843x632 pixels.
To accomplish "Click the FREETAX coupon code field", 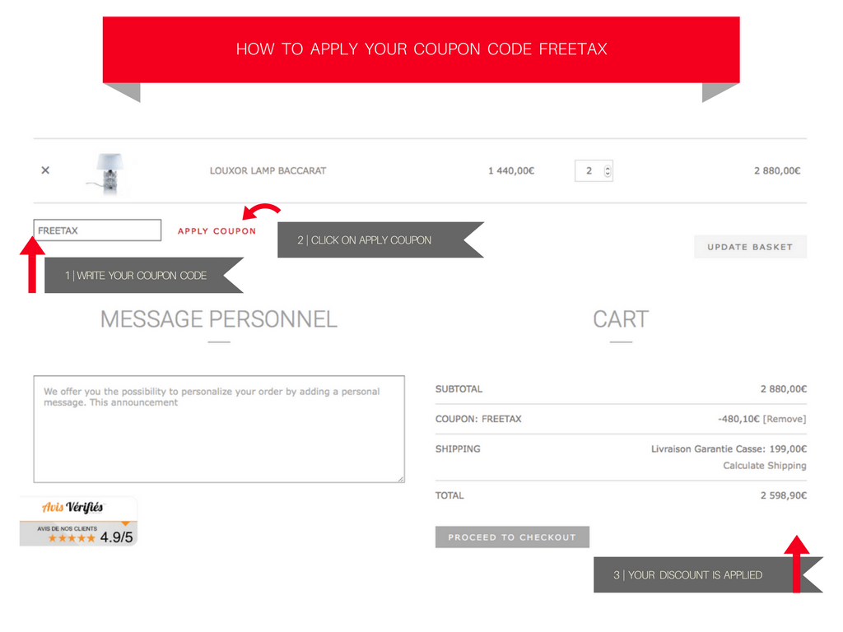I will pyautogui.click(x=97, y=230).
